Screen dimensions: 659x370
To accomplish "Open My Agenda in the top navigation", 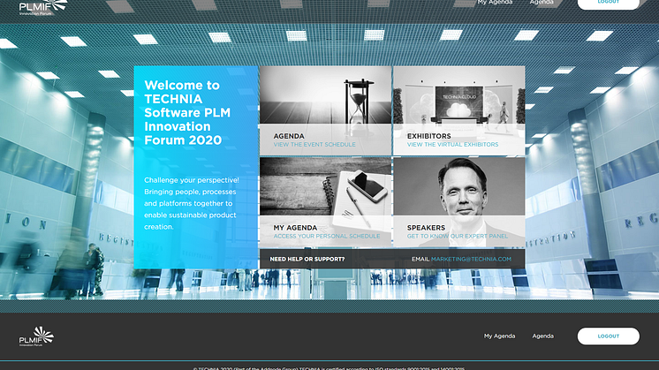I will pos(495,2).
